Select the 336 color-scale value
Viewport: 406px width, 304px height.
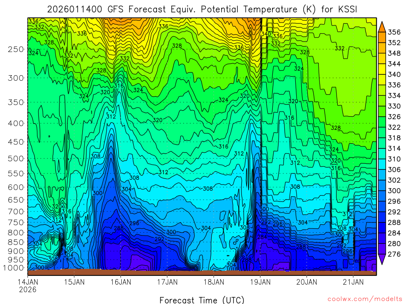394,85
